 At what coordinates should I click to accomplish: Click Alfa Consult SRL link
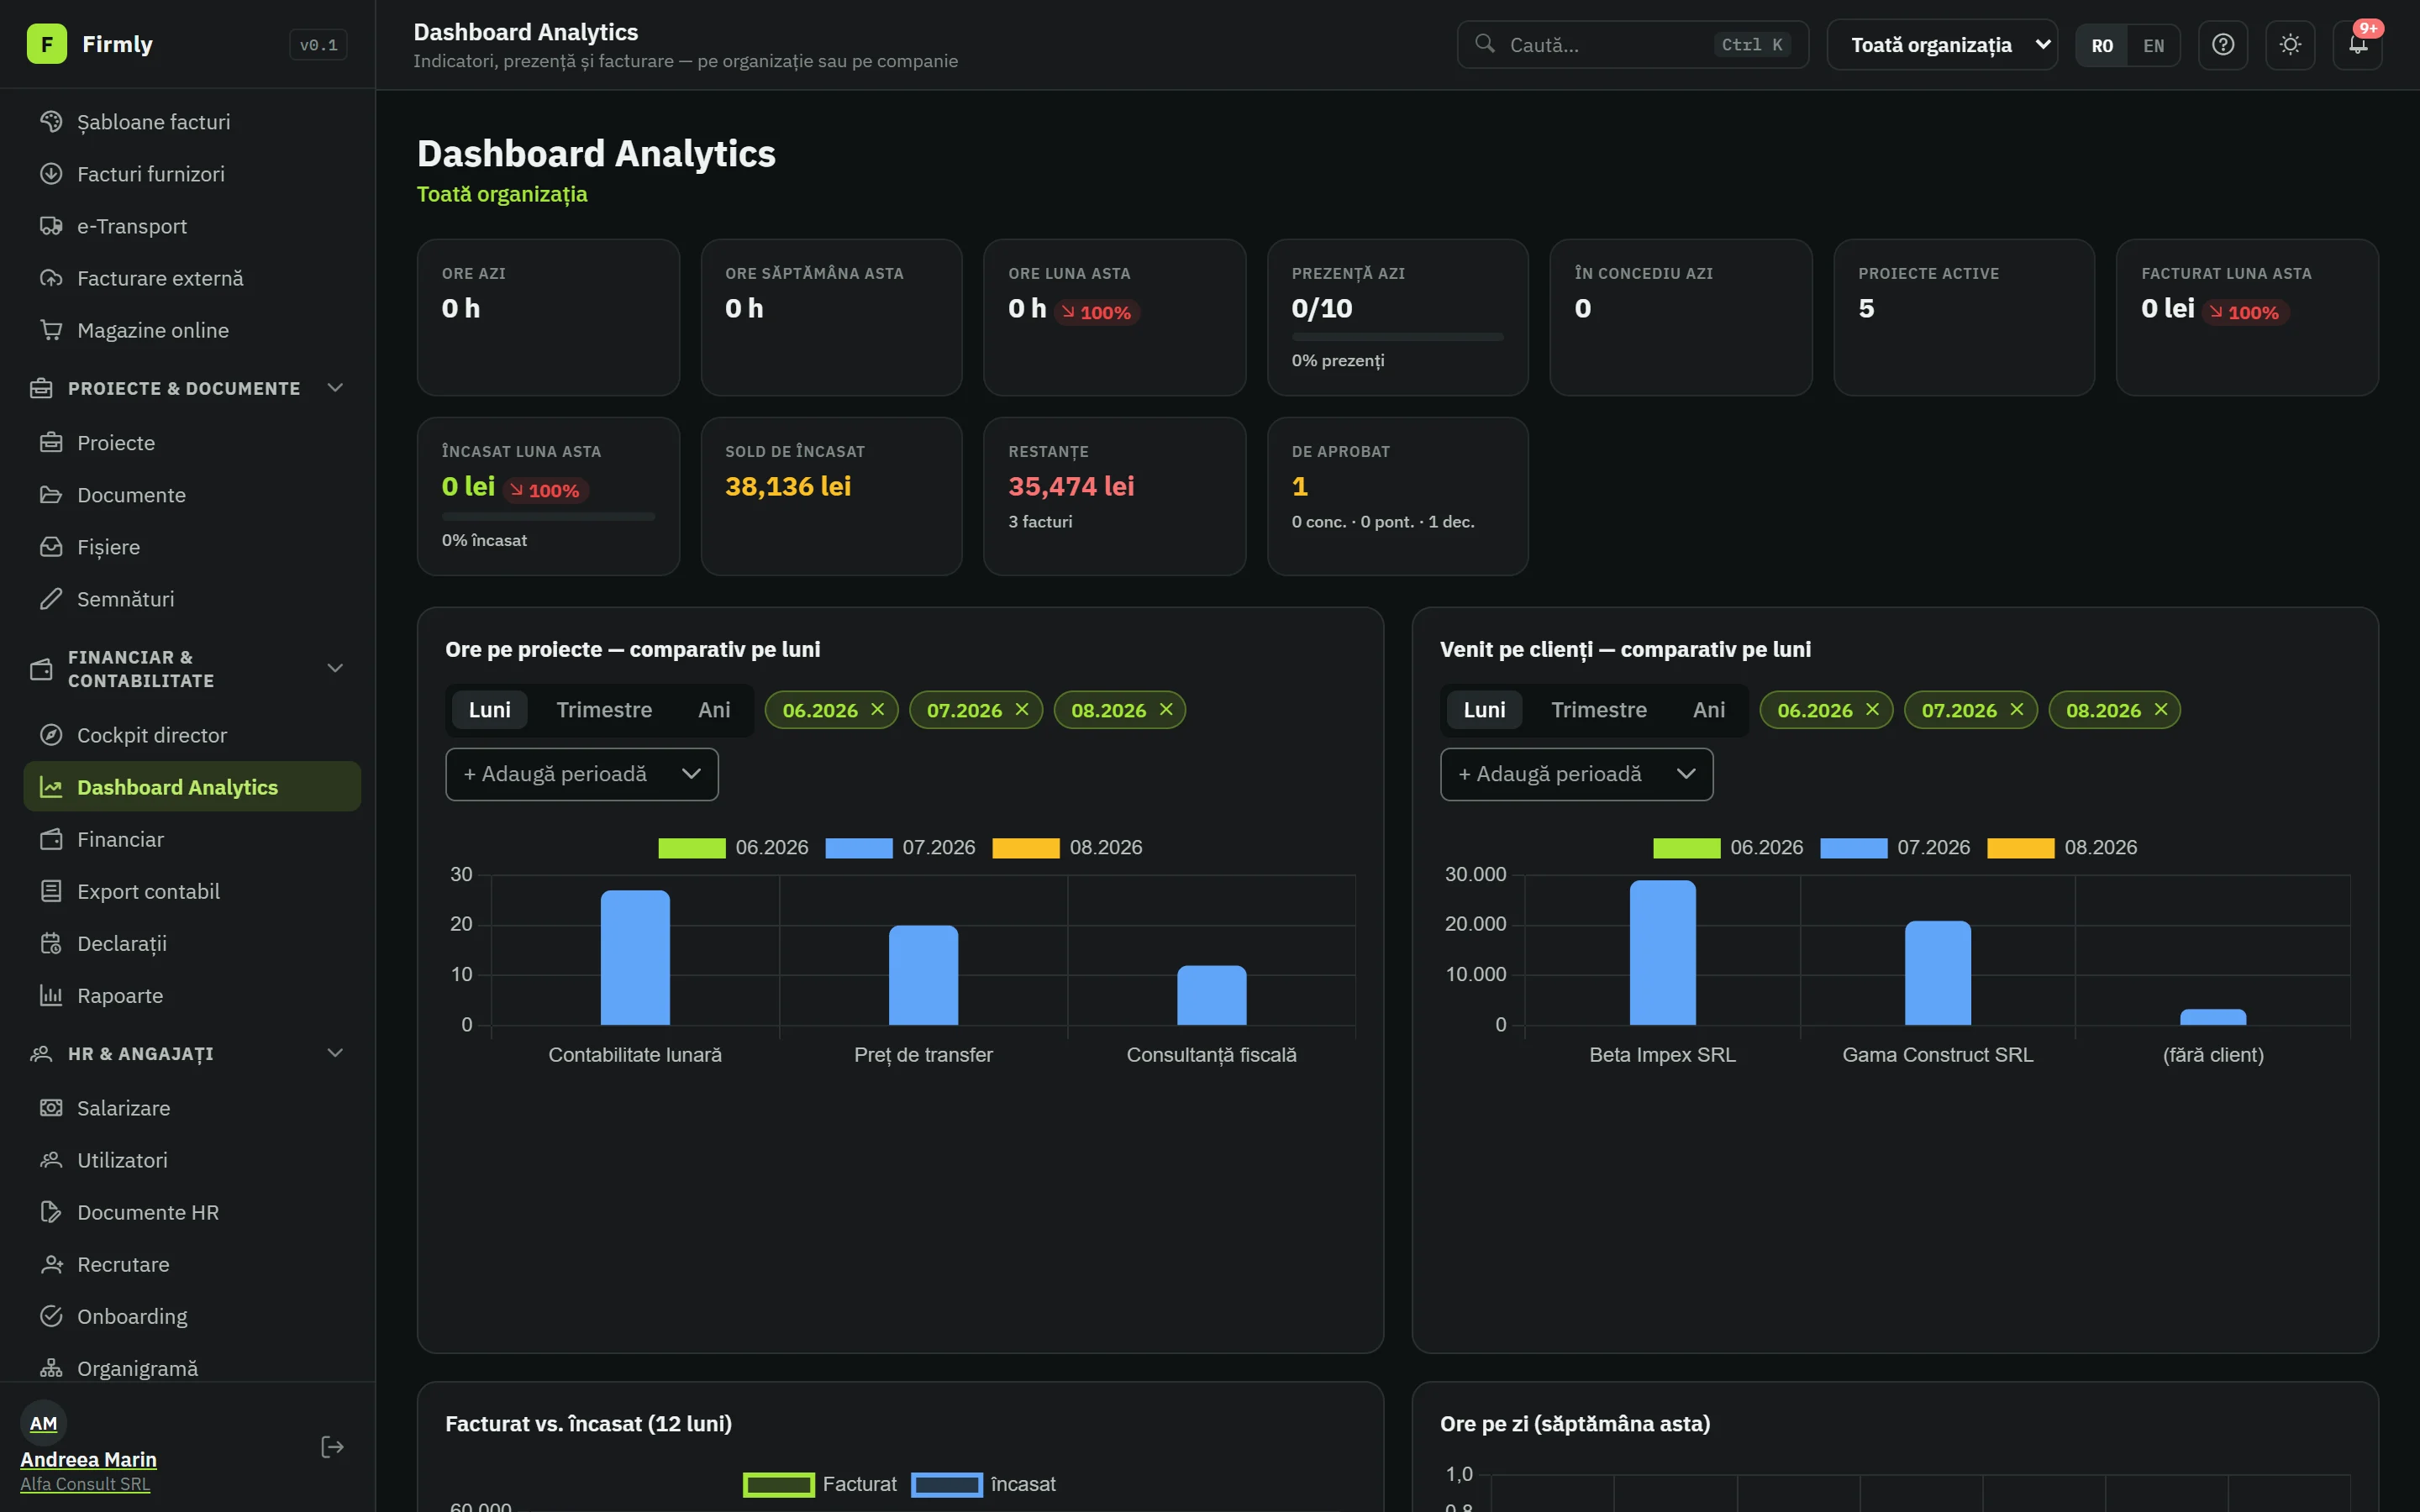[85, 1484]
